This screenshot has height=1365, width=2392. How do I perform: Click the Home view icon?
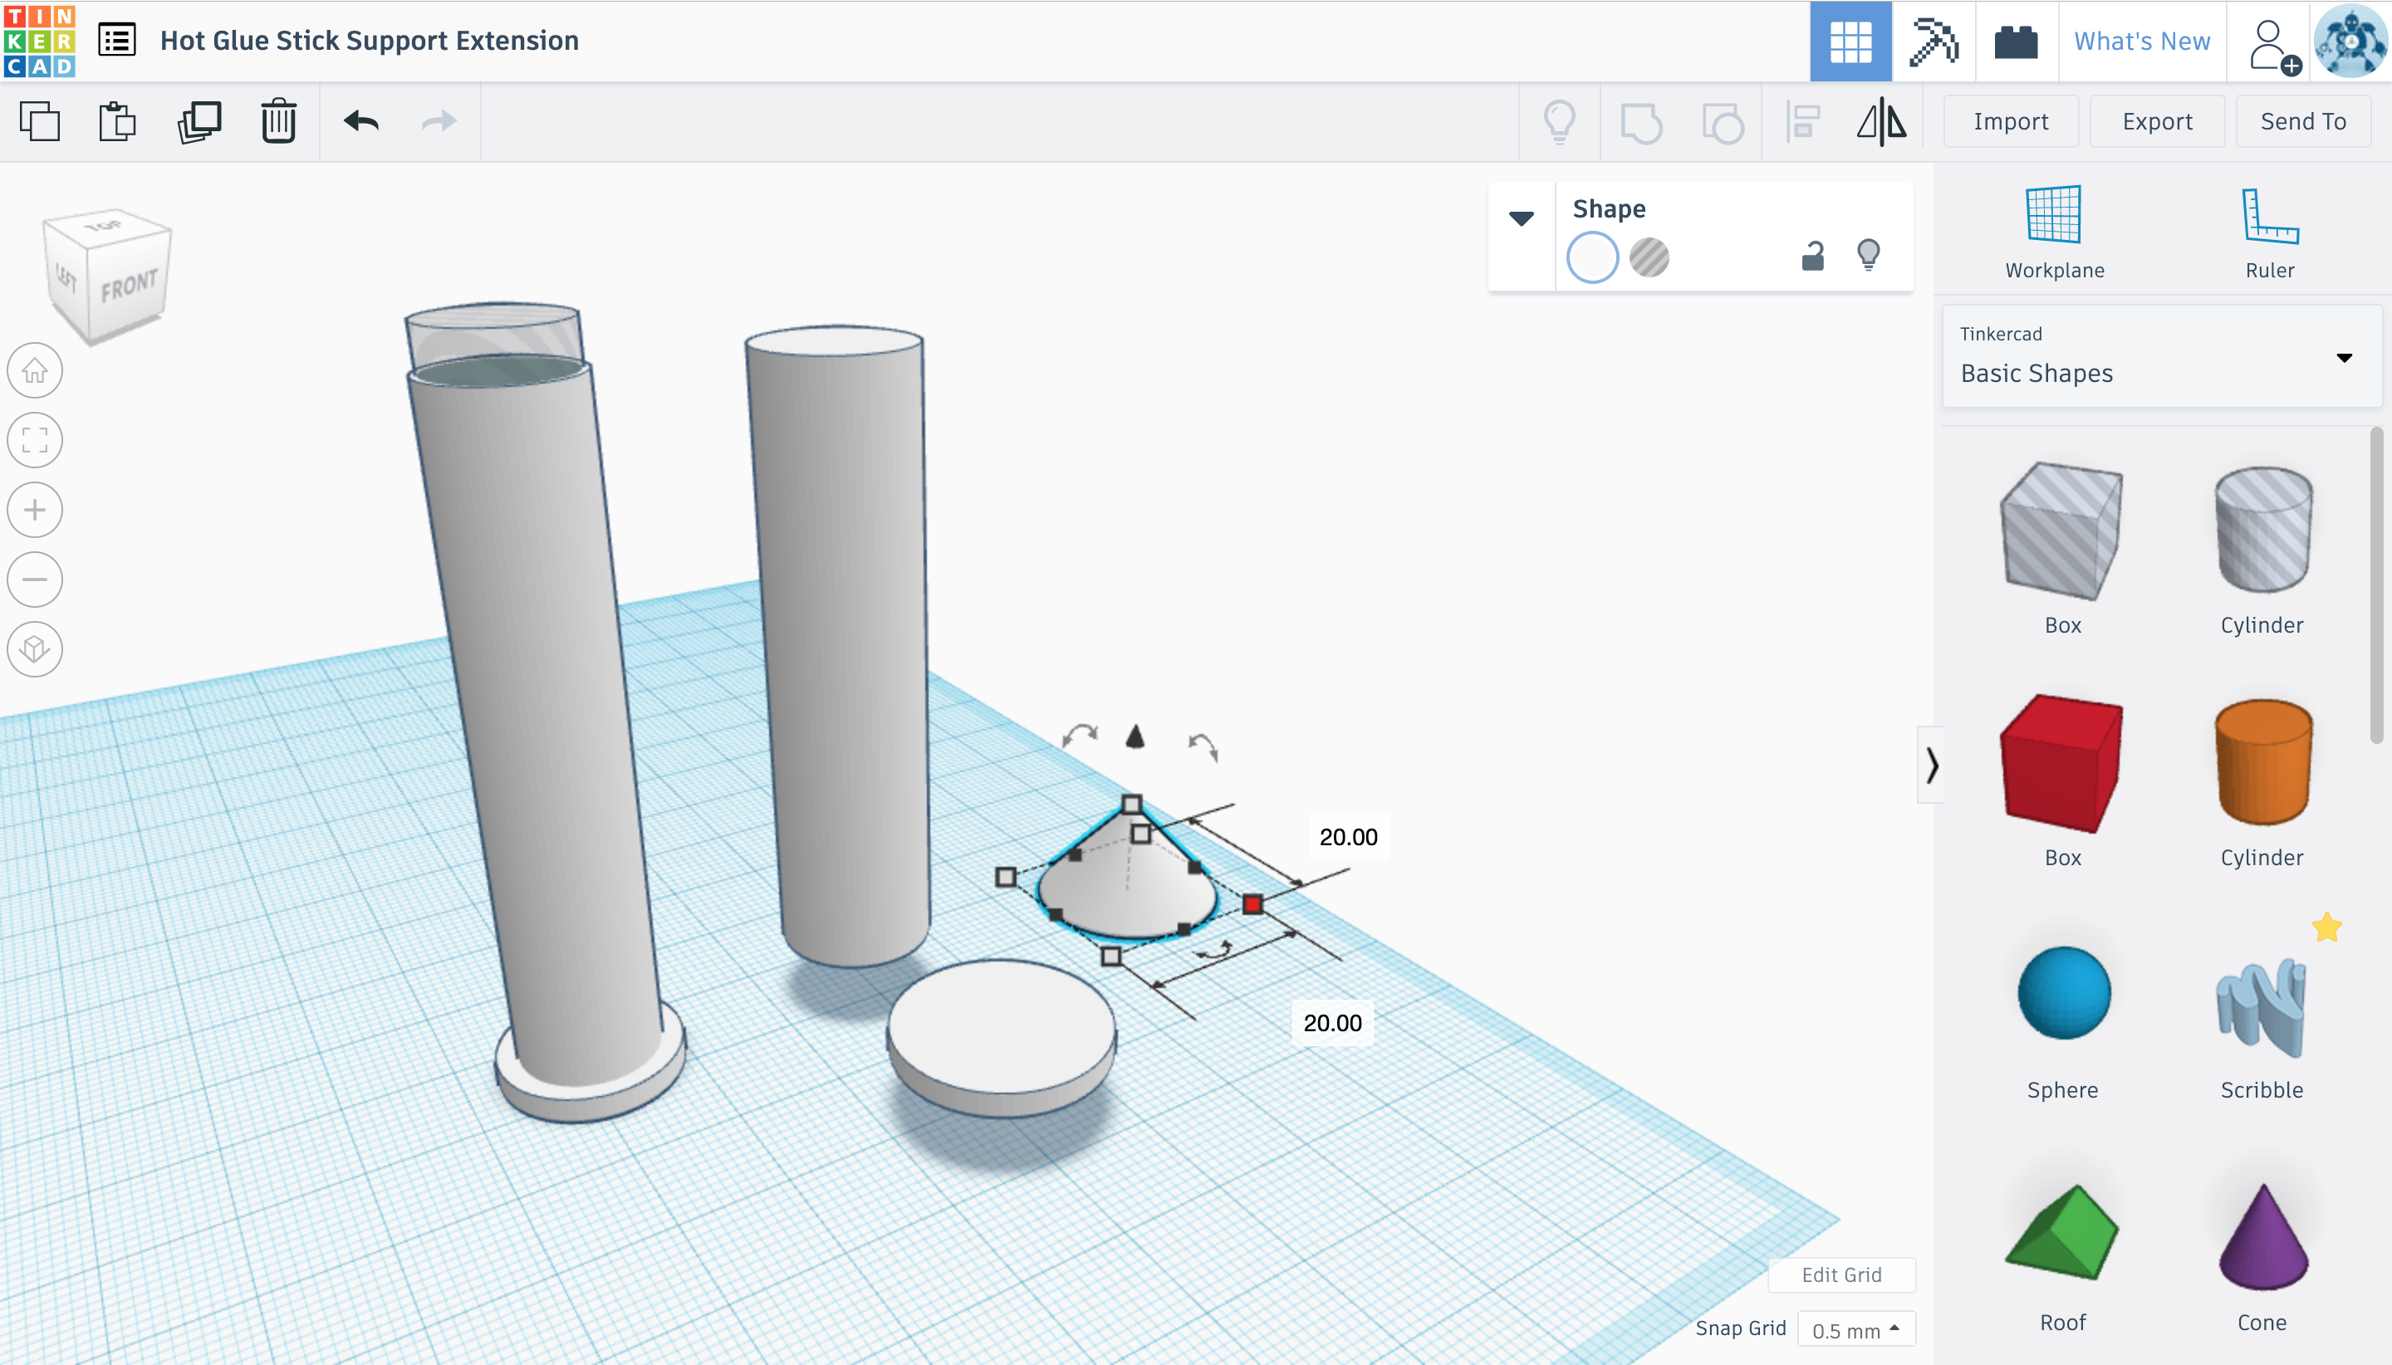click(x=35, y=370)
